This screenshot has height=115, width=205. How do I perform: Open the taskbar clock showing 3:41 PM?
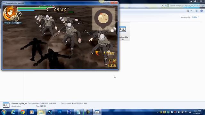click(x=197, y=112)
